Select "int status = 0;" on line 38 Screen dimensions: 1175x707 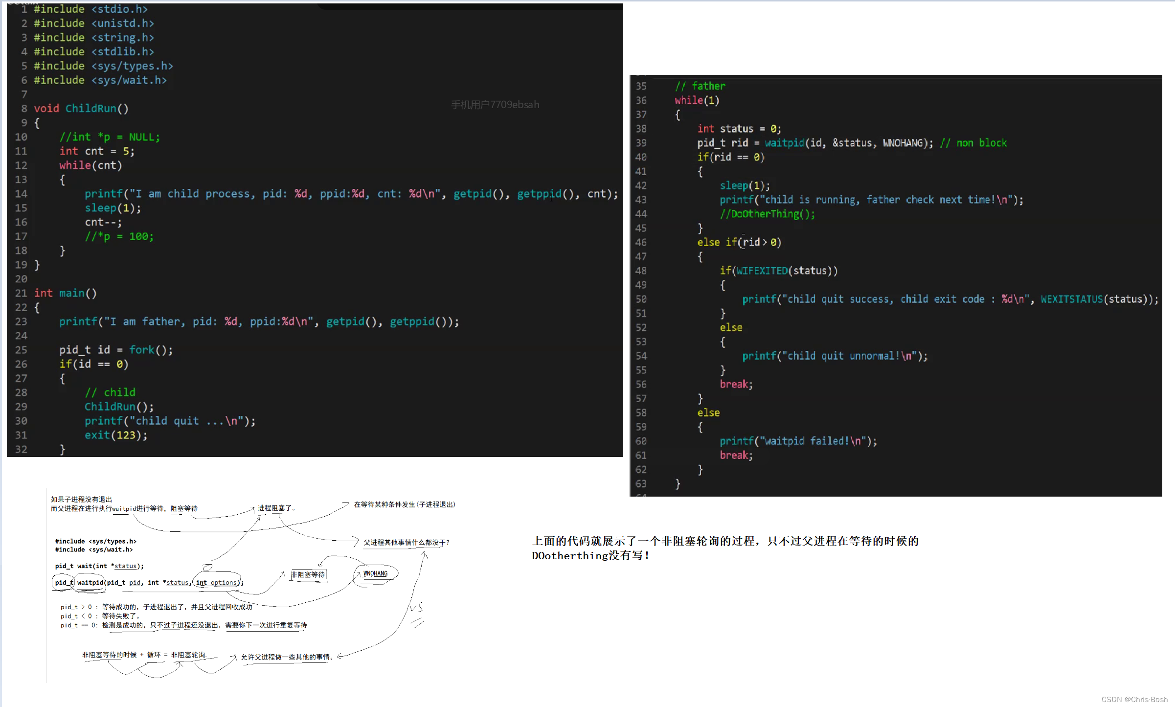coord(739,129)
